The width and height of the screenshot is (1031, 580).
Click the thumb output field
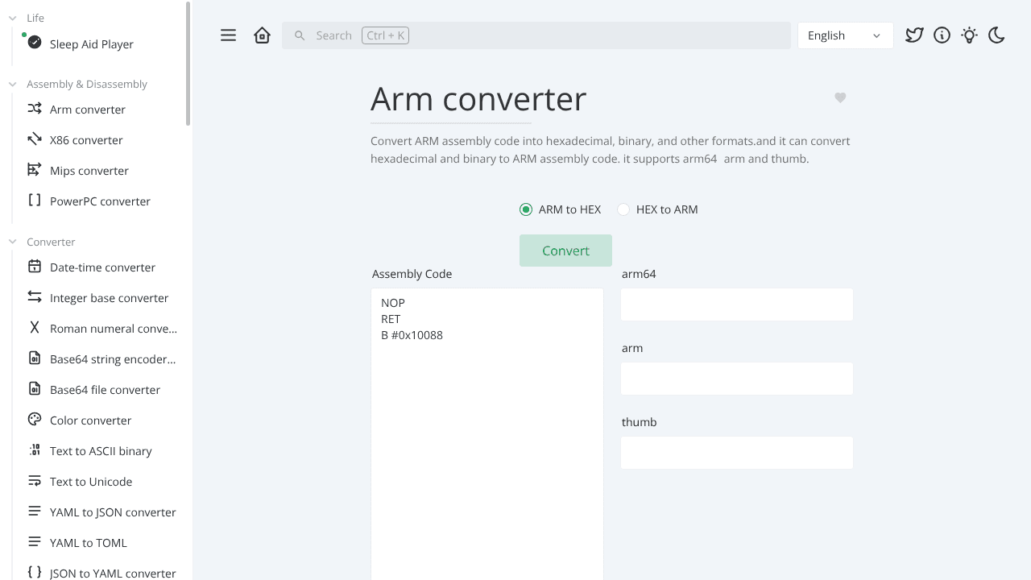coord(737,453)
